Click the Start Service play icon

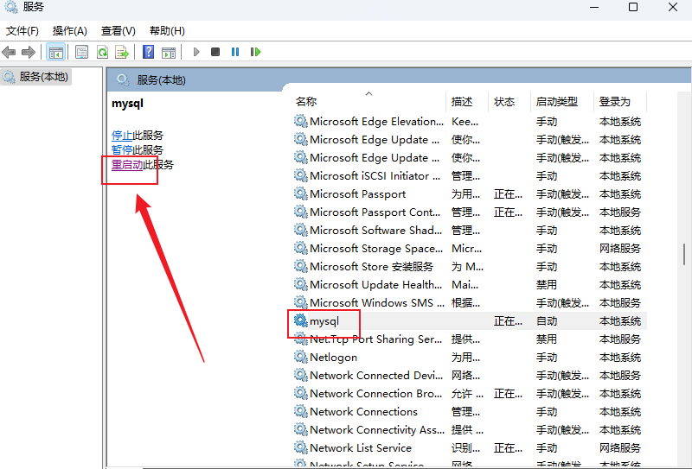click(x=196, y=52)
